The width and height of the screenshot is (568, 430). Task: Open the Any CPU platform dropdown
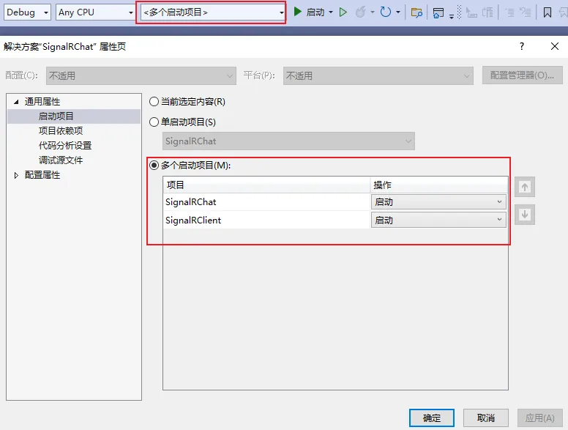pyautogui.click(x=96, y=12)
